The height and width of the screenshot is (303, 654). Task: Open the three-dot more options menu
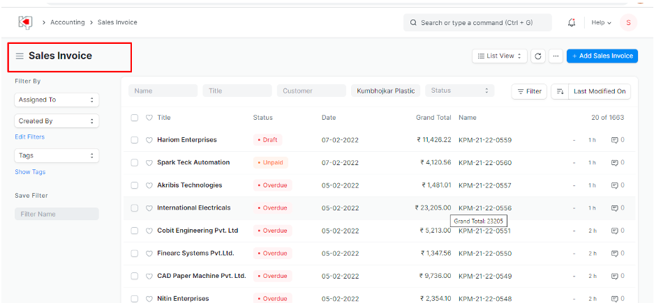pos(556,56)
